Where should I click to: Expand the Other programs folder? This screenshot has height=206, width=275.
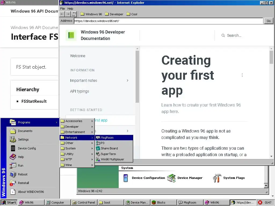(77, 143)
